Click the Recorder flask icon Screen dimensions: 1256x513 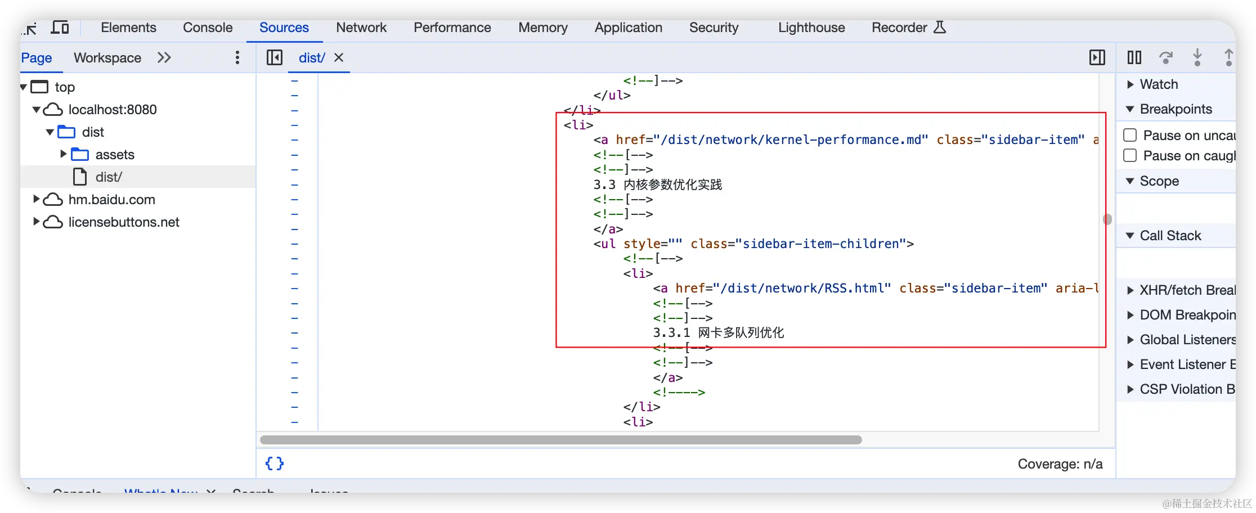tap(940, 27)
